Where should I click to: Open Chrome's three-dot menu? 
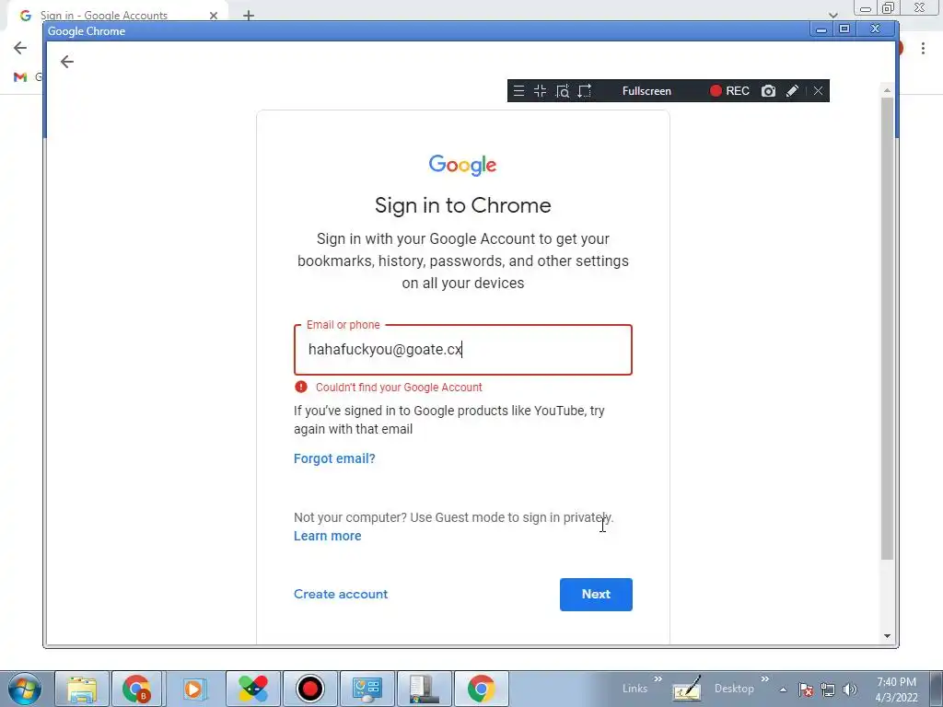[x=923, y=48]
